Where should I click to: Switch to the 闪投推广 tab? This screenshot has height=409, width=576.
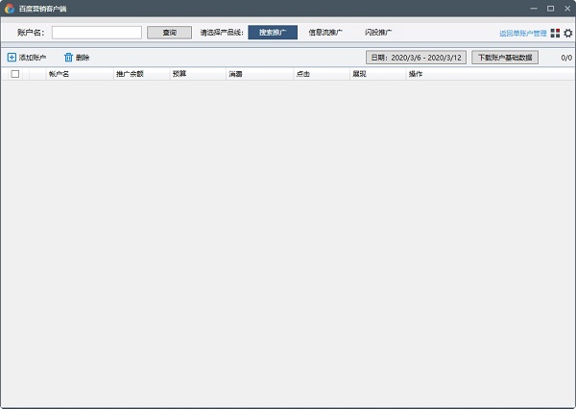click(x=378, y=33)
